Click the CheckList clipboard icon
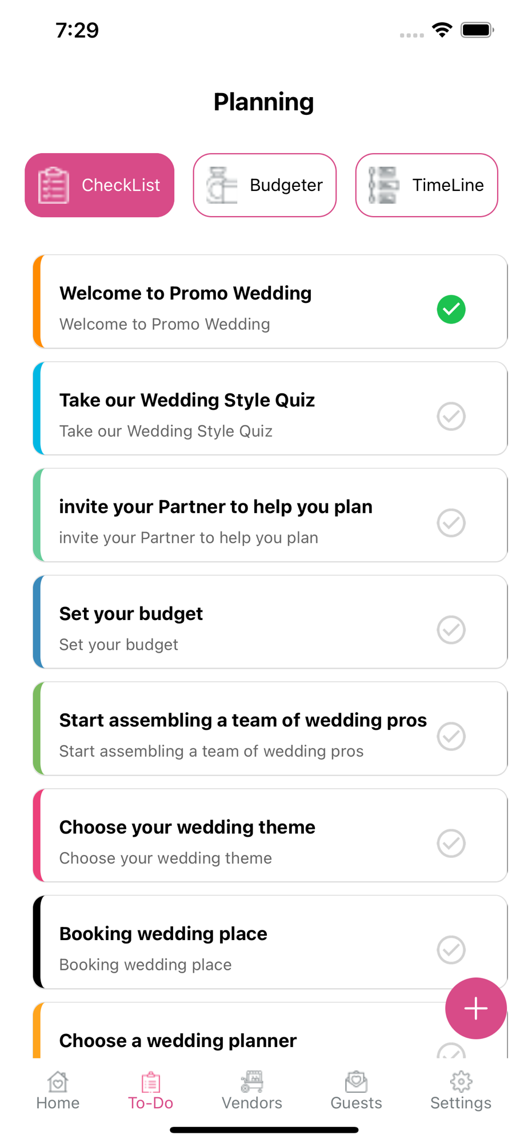Viewport: 528px width, 1143px height. pyautogui.click(x=54, y=185)
